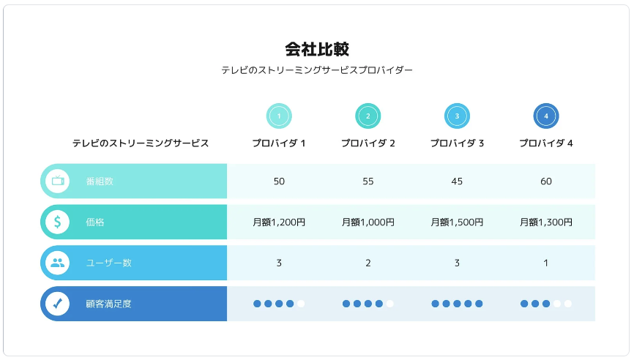Click プロバイダ 4 three-dot satisfaction rating
634x360 pixels.
[x=546, y=304]
